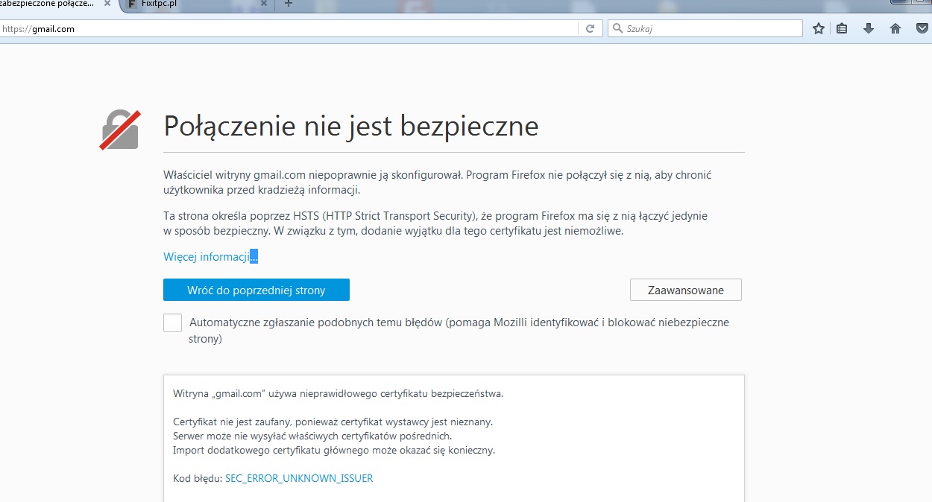Screen dimensions: 932x502
Task: Click the line 'Certyfikat nie jest zaufany'
Action: (x=333, y=422)
